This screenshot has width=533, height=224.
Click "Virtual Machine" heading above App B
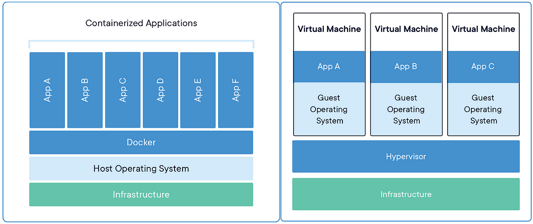[x=406, y=29]
